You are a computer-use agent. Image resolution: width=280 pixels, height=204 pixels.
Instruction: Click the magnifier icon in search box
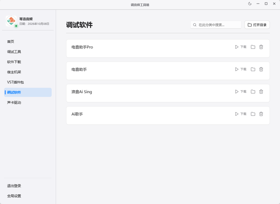coord(195,25)
